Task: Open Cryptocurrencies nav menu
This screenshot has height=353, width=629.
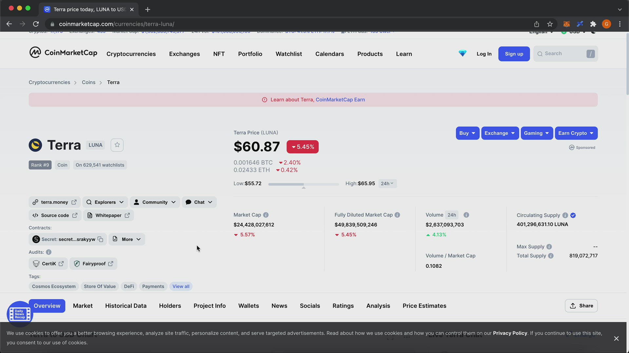Action: [x=131, y=54]
